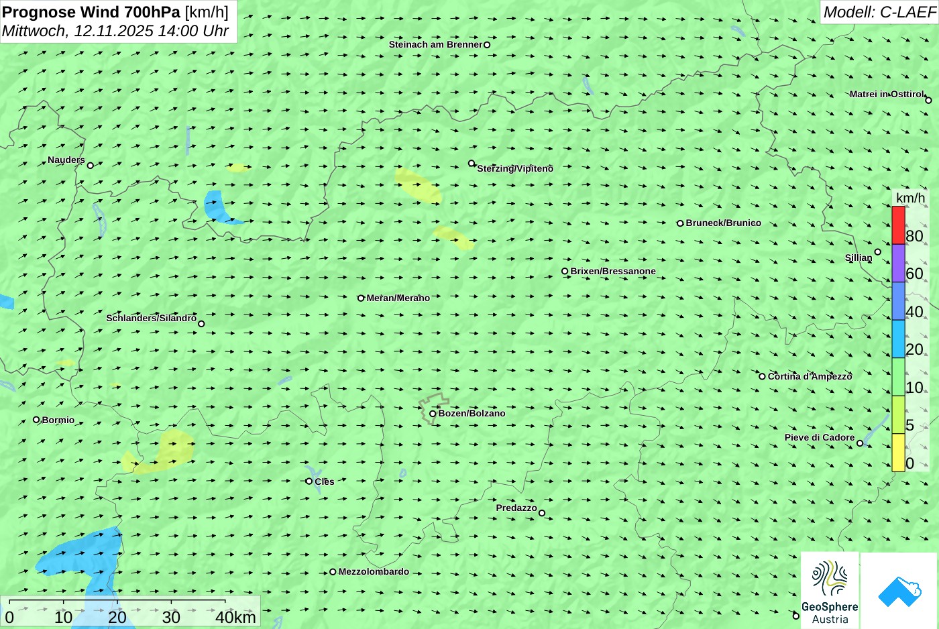Image resolution: width=939 pixels, height=629 pixels.
Task: Click the 'Bruneck/Brunico' text label
Action: click(724, 223)
